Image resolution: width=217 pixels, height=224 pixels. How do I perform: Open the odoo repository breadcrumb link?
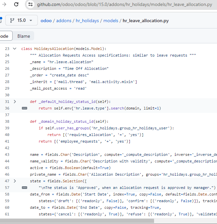click(46, 21)
